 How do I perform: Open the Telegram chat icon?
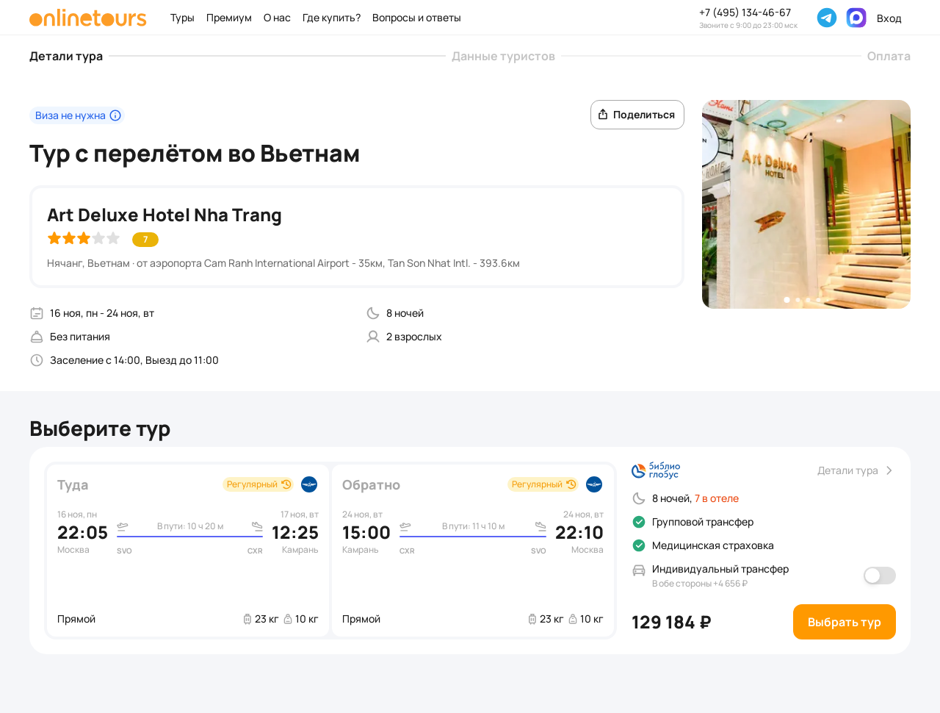tap(827, 18)
